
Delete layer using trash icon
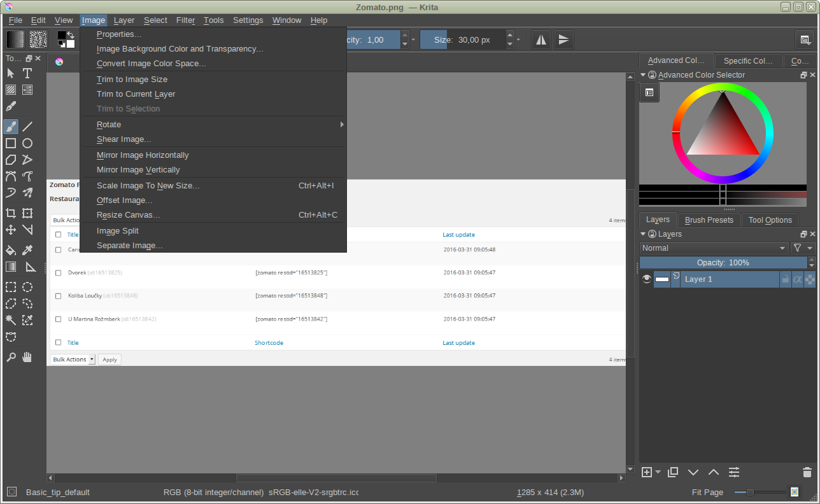tap(807, 472)
